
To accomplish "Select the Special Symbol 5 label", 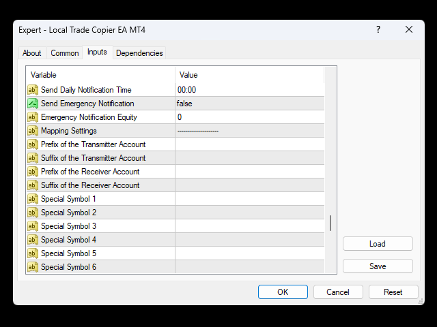I will click(x=68, y=253).
